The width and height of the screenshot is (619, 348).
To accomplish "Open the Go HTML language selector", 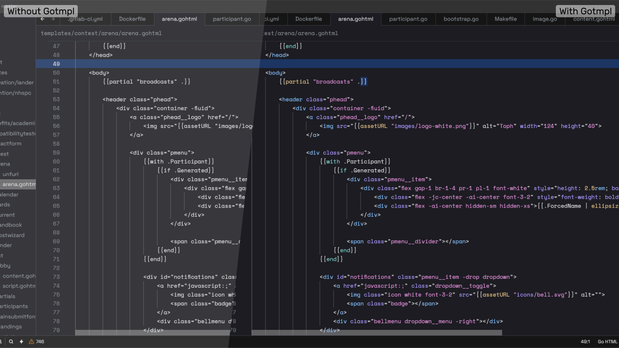I will (607, 342).
